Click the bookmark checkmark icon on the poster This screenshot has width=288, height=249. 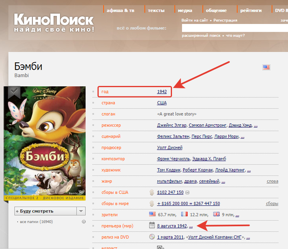[x=14, y=91]
